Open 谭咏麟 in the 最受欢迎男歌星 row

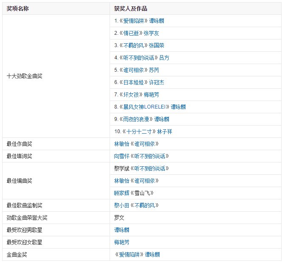121,230
